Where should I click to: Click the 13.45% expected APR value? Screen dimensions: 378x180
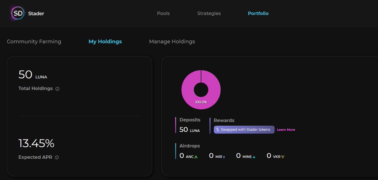(x=36, y=144)
